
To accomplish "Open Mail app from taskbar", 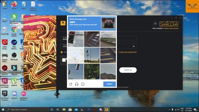I will tap(76, 110).
